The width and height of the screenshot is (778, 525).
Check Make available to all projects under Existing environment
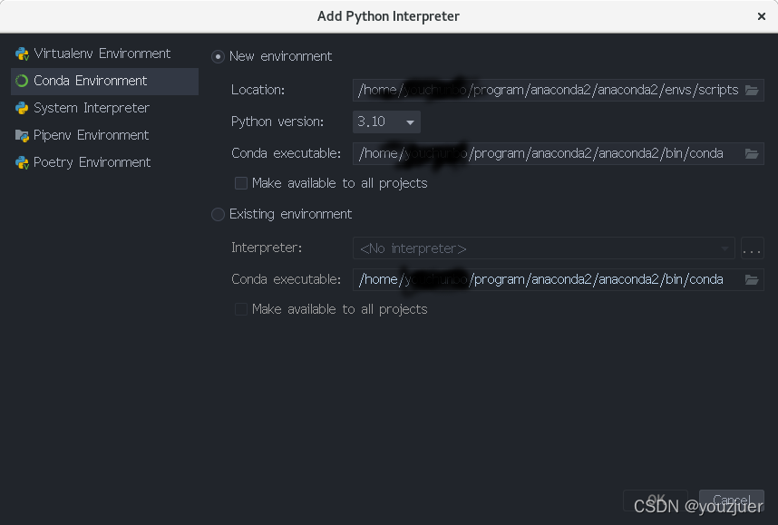(x=241, y=309)
